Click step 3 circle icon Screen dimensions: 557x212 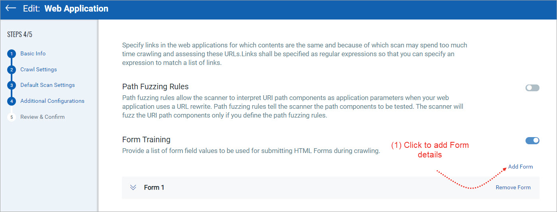12,85
